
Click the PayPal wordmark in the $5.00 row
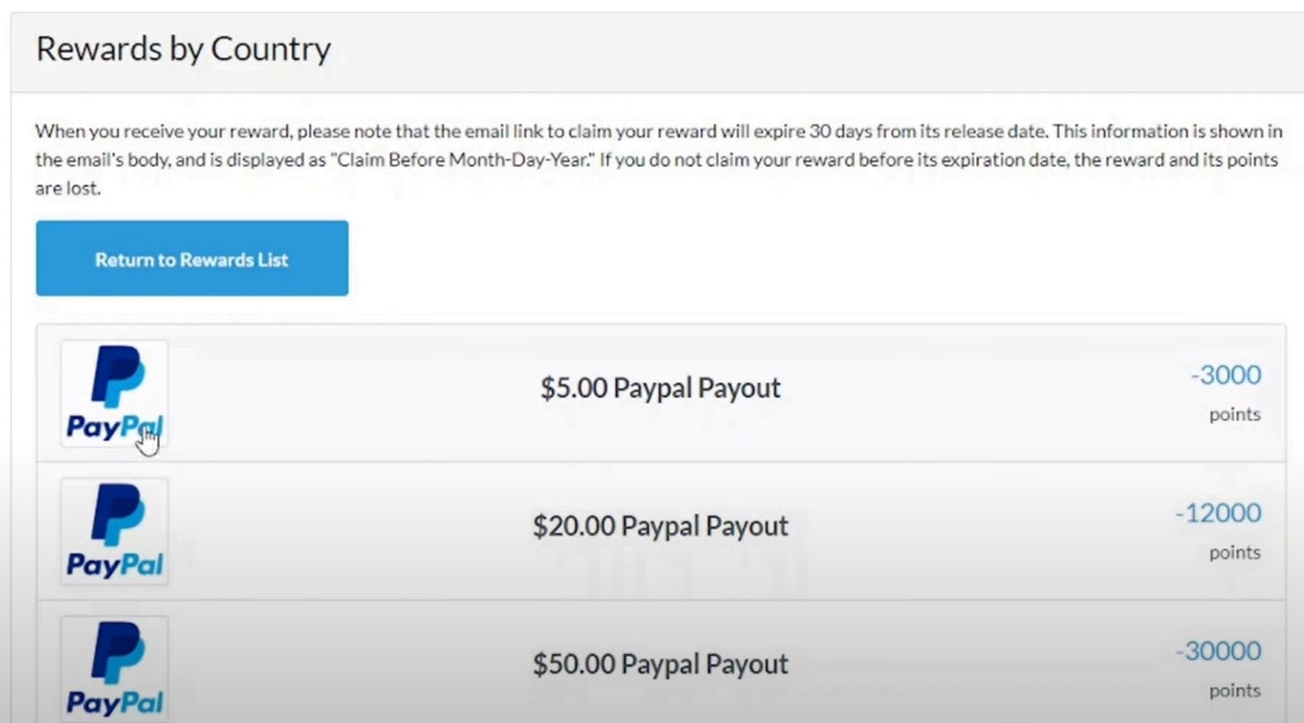pyautogui.click(x=114, y=427)
